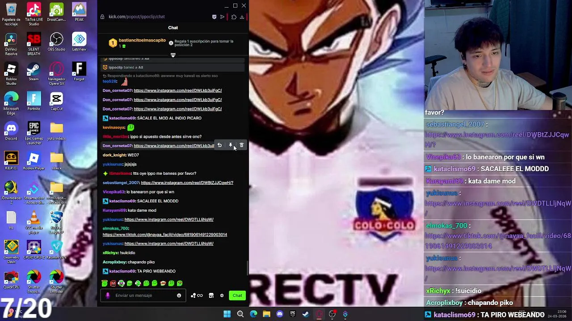Open chat settings gear icon

222,296
